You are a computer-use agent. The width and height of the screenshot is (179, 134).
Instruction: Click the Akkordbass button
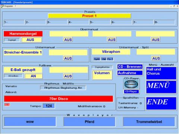[x=13, y=76]
